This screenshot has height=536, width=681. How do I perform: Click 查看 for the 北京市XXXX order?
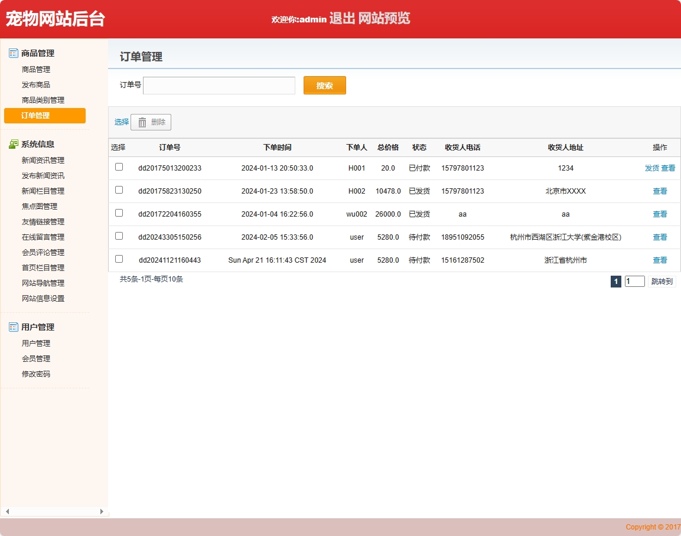660,191
